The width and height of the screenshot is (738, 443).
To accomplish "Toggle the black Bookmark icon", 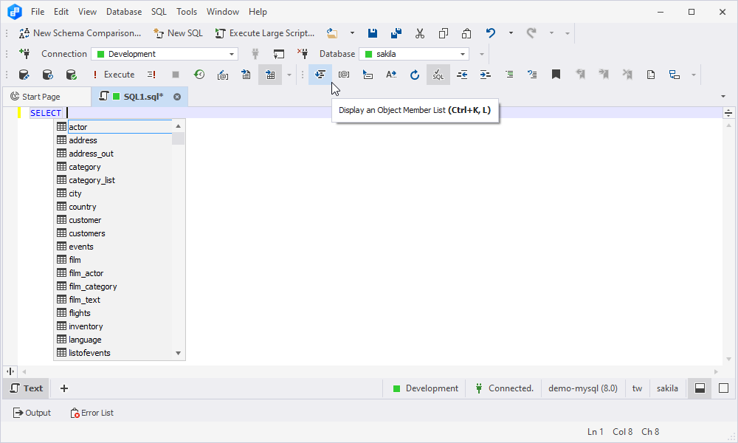I will coord(556,75).
